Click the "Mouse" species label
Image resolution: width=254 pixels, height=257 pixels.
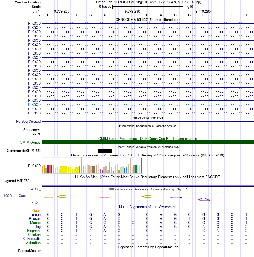[x=35, y=223]
